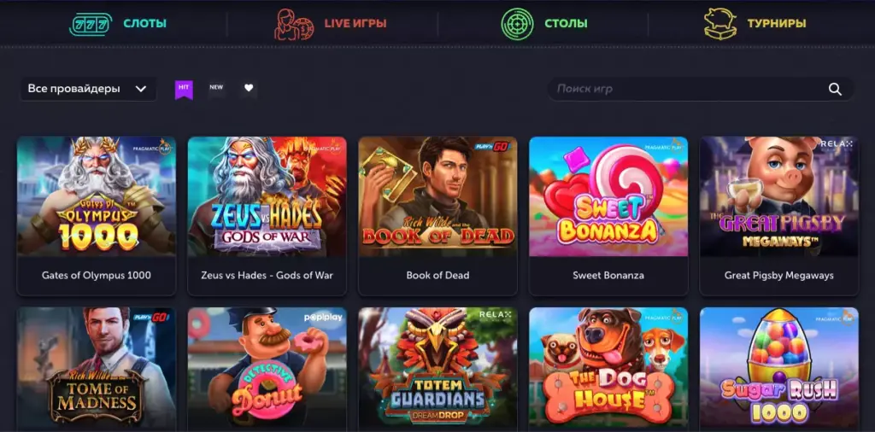875x432 pixels.
Task: Open Zeus vs Hades game thumbnail
Action: pos(267,196)
